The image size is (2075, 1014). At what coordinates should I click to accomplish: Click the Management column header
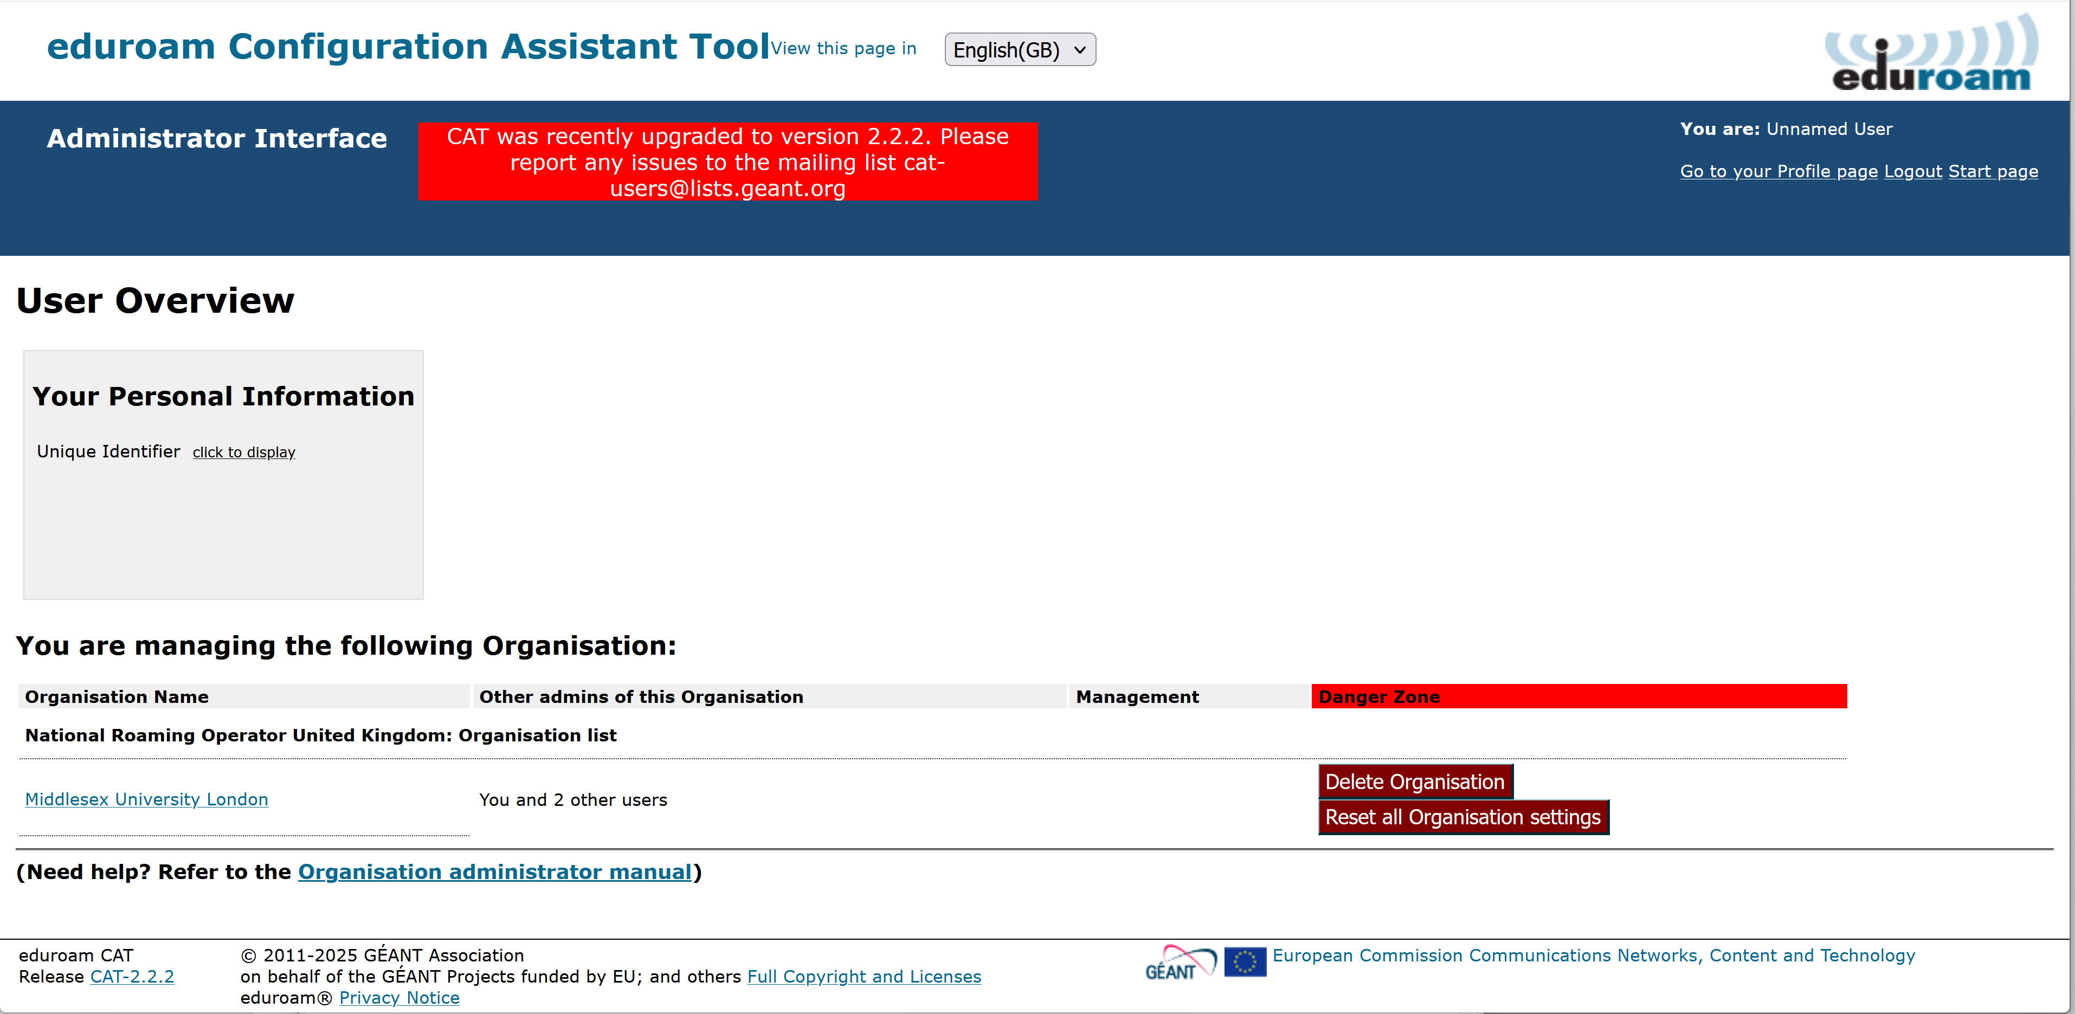click(x=1189, y=696)
